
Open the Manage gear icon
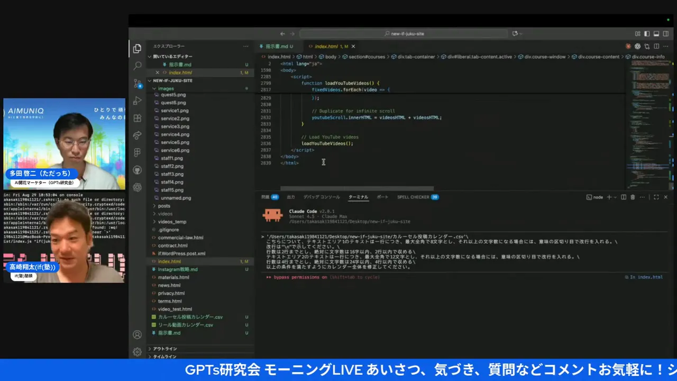coord(137,352)
